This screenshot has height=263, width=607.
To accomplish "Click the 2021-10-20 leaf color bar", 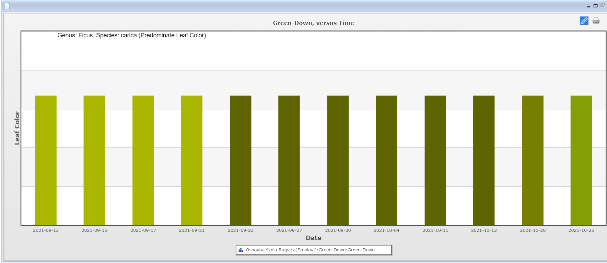I will [533, 160].
